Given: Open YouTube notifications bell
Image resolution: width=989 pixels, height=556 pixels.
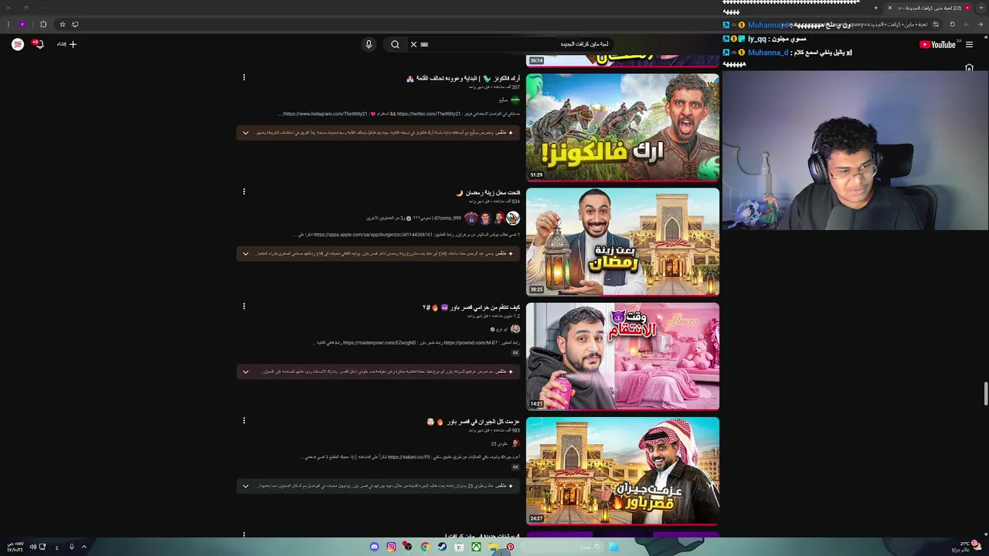Looking at the screenshot, I should (x=38, y=44).
